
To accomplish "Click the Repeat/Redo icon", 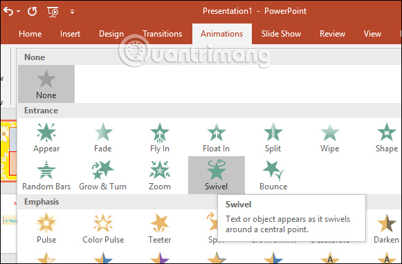I will click(x=33, y=11).
